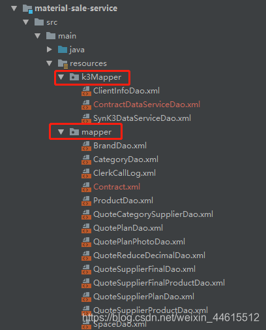Image resolution: width=266 pixels, height=330 pixels.
Task: Select file ClientInfoDao.xml
Action: point(126,91)
